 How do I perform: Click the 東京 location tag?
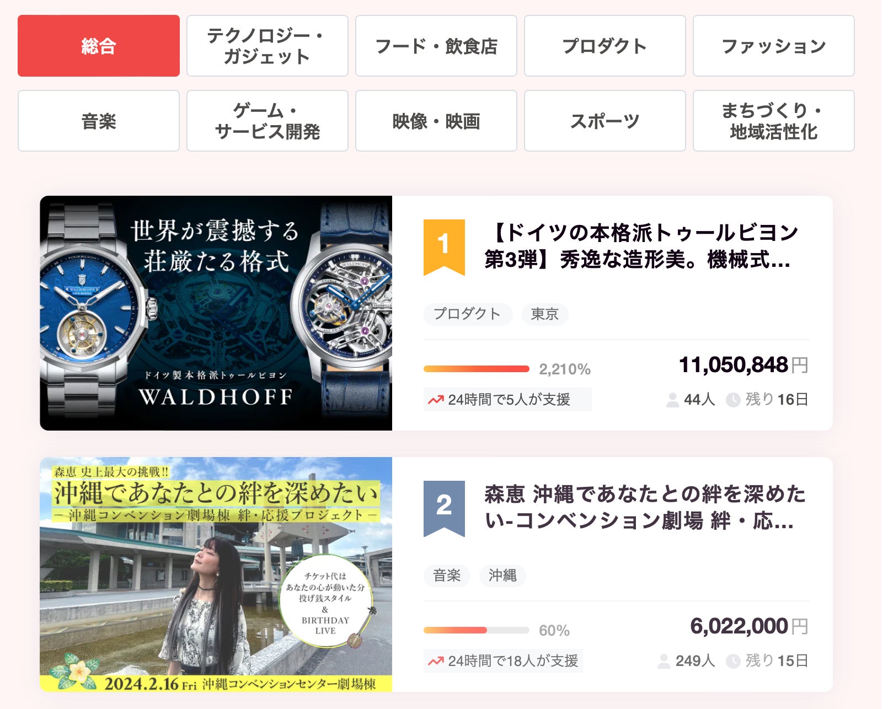[x=545, y=314]
